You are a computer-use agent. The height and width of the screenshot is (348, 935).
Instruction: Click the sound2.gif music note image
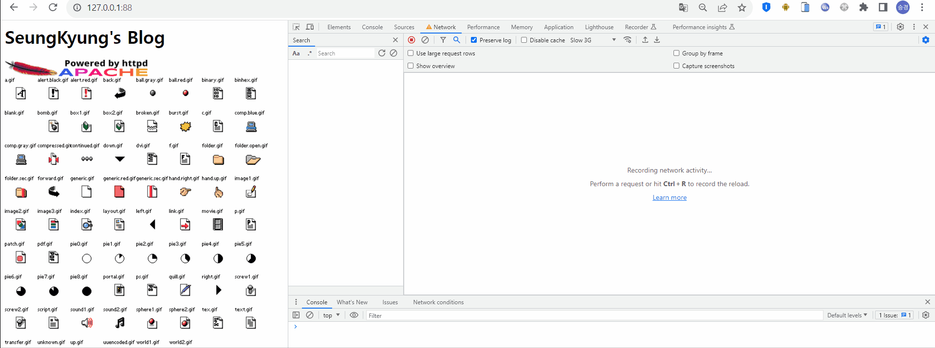coord(120,323)
